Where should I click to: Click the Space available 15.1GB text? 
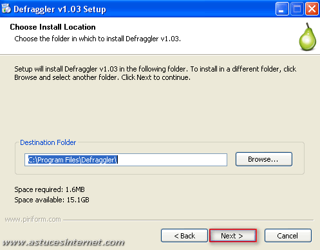(52, 200)
